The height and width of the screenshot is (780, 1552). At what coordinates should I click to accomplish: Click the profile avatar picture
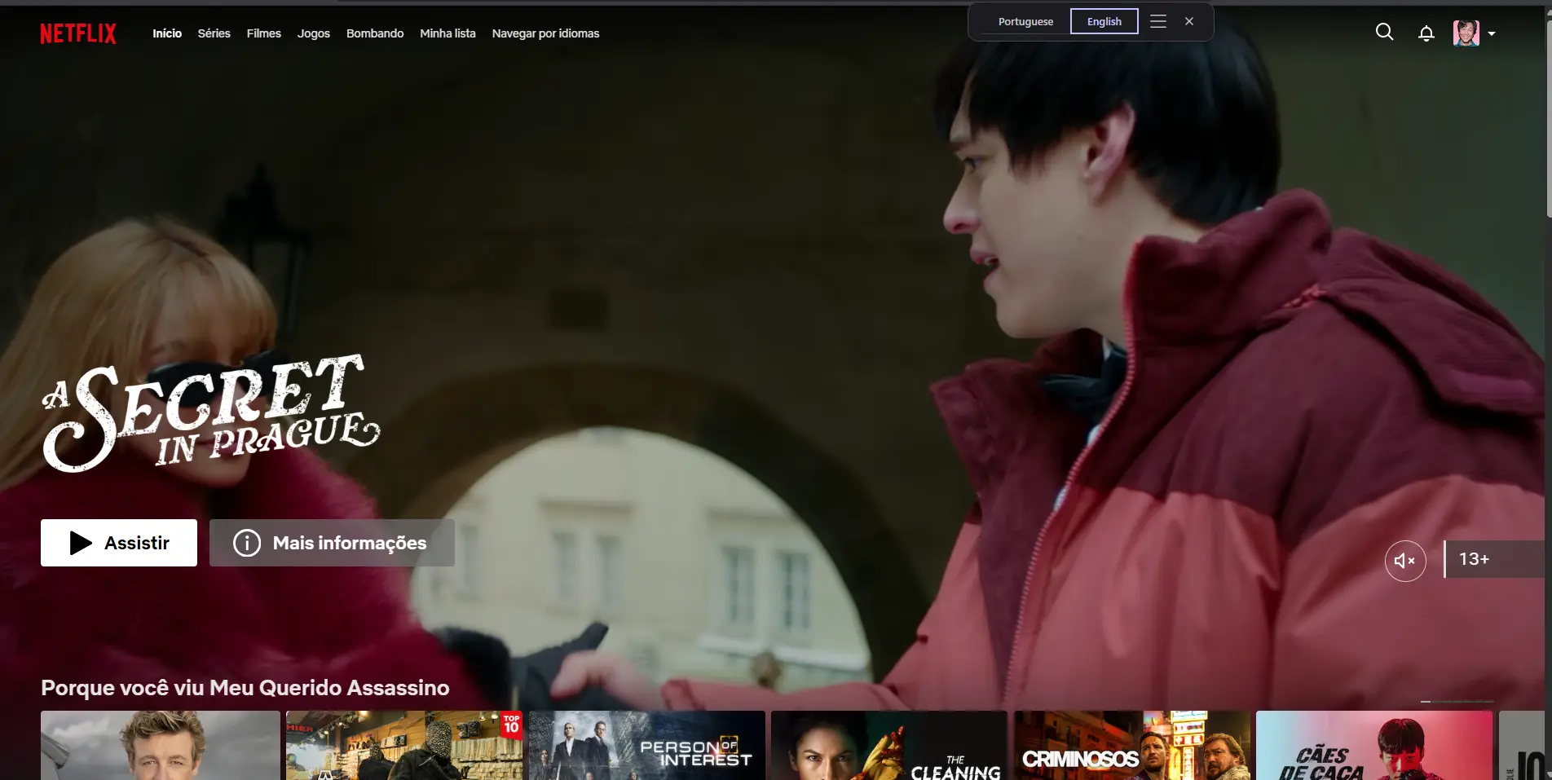[x=1466, y=33]
